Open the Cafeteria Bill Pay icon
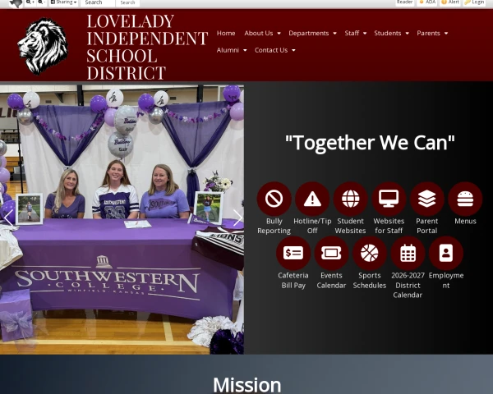Image resolution: width=493 pixels, height=394 pixels. [293, 253]
